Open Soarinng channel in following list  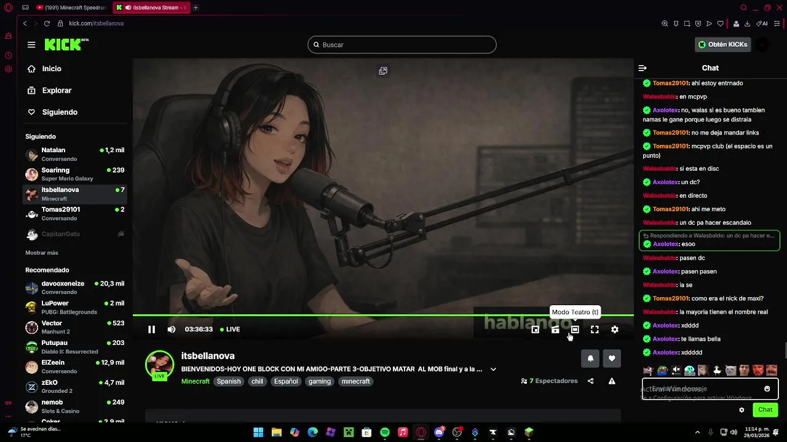(74, 174)
